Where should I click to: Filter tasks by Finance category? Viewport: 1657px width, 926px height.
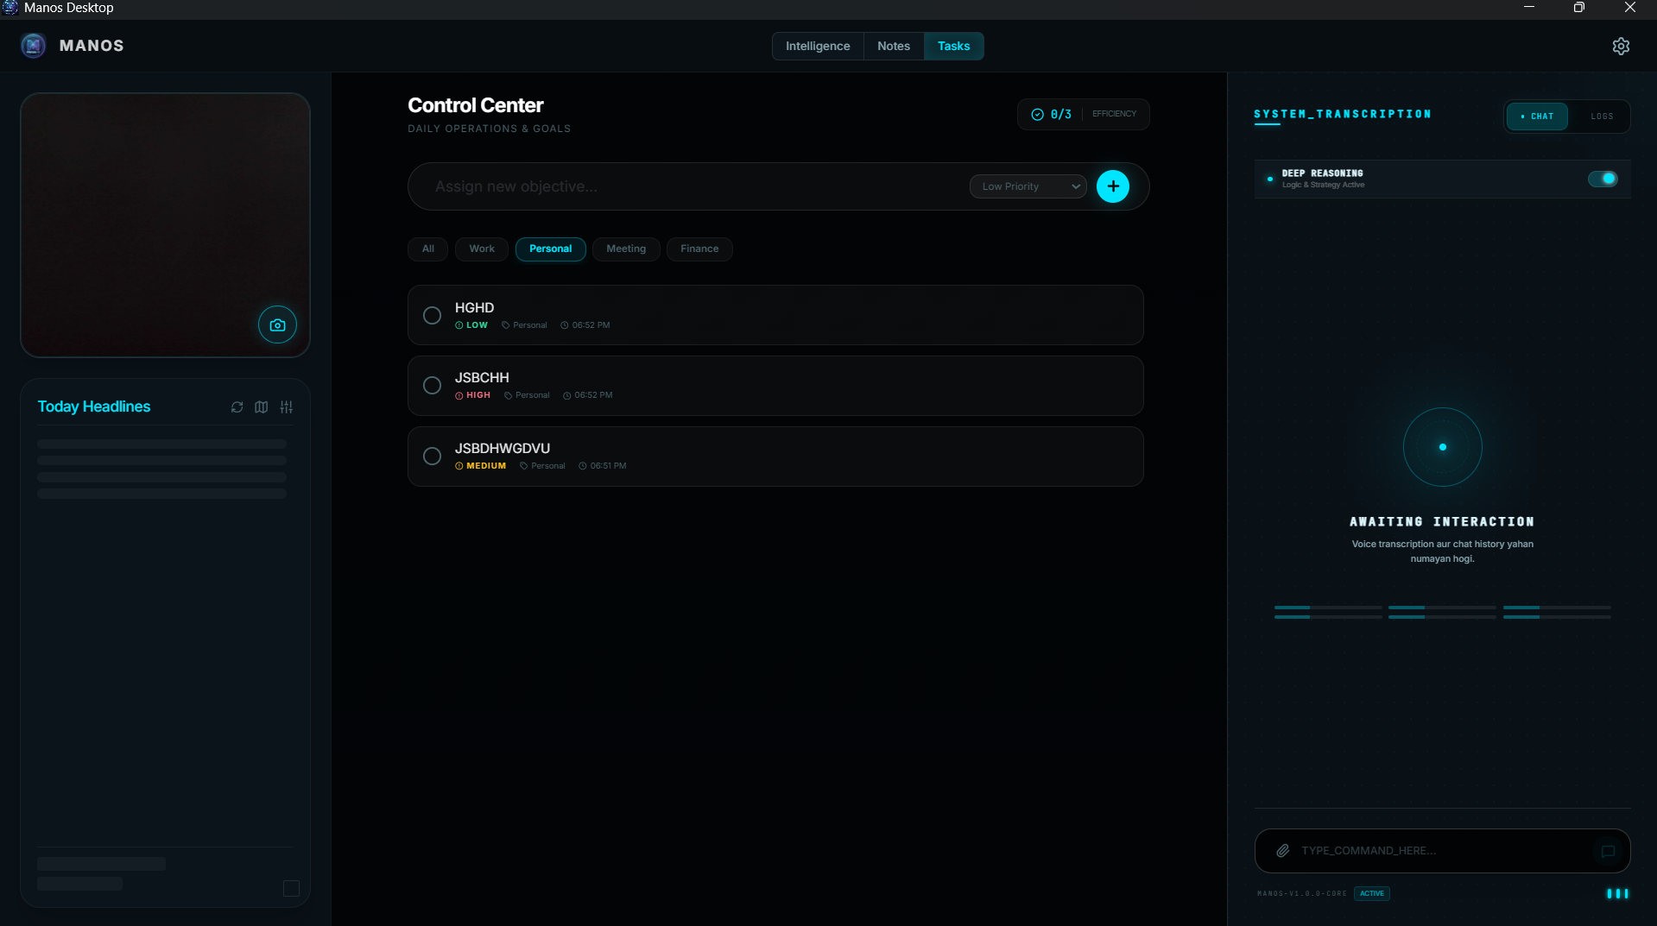699,249
